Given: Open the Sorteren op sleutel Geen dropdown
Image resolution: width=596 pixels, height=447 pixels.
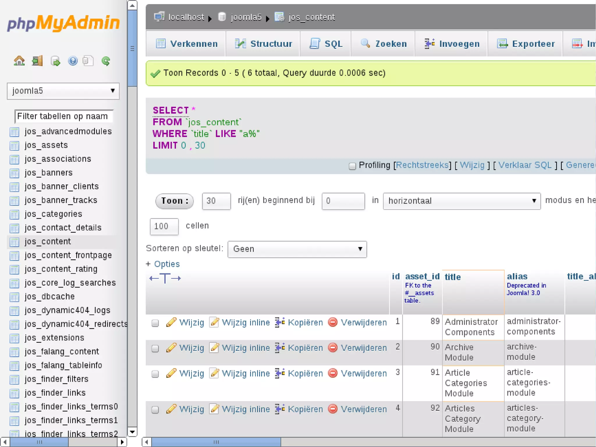Looking at the screenshot, I should (297, 249).
